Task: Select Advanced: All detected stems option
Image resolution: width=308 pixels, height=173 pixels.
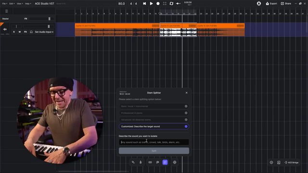Action: (x=154, y=120)
